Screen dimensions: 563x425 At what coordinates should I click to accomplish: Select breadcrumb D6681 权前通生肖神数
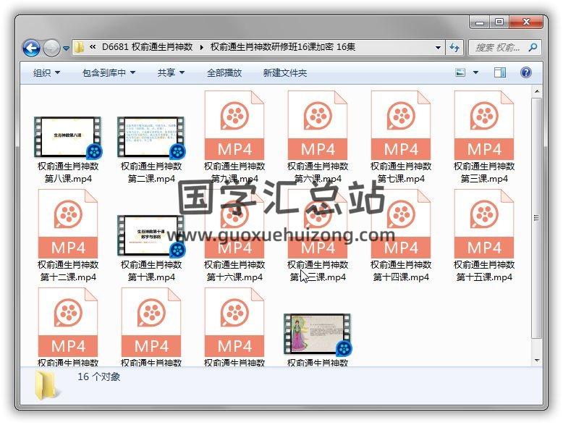tap(147, 47)
